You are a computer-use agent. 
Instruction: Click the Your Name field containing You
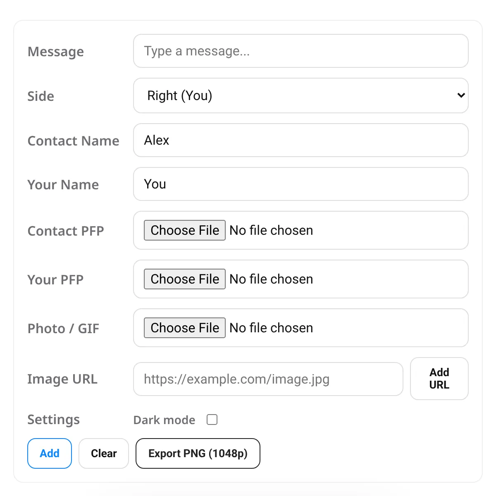tap(300, 184)
